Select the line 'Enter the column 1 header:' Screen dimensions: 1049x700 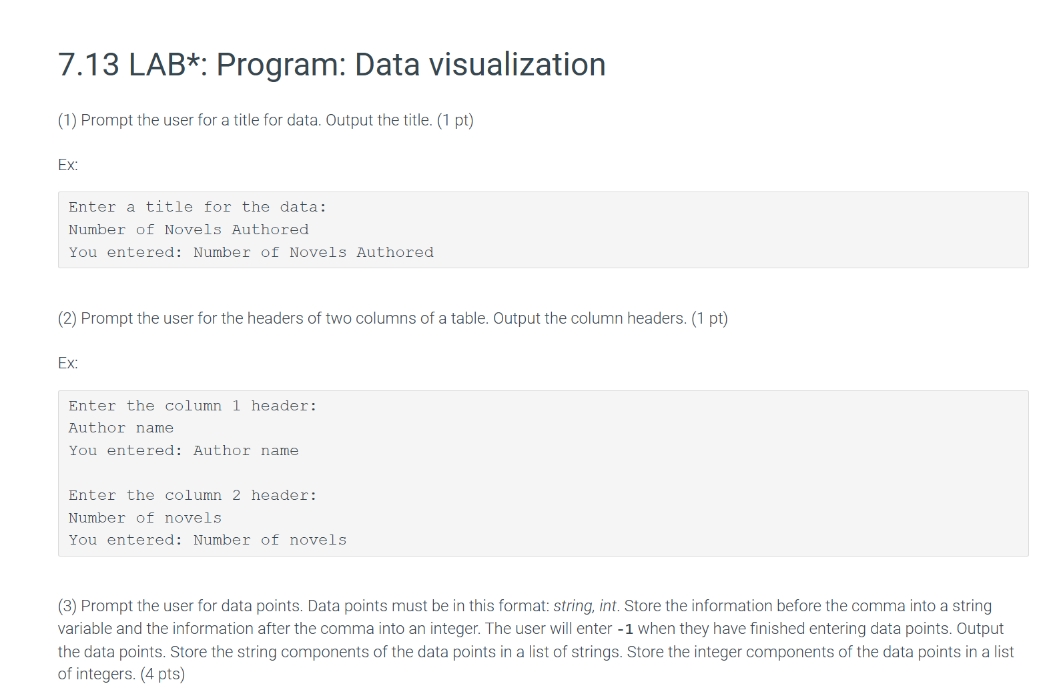(193, 406)
